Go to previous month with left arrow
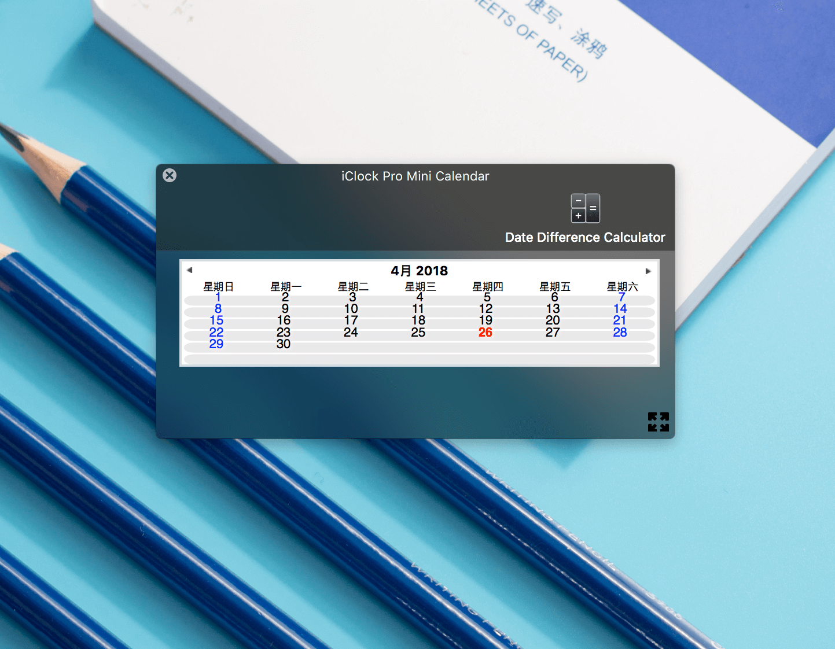835x649 pixels. 189,270
